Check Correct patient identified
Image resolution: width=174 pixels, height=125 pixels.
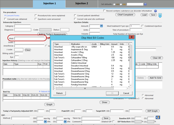[75, 15]
